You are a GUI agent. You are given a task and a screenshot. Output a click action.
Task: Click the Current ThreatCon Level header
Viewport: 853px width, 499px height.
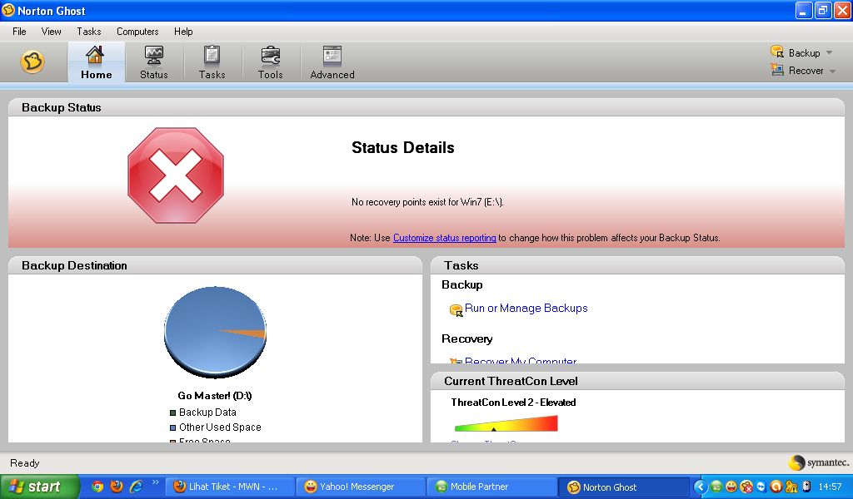(637, 381)
